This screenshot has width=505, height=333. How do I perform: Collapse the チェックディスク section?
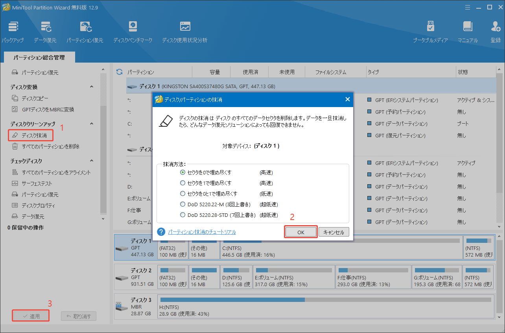point(92,161)
